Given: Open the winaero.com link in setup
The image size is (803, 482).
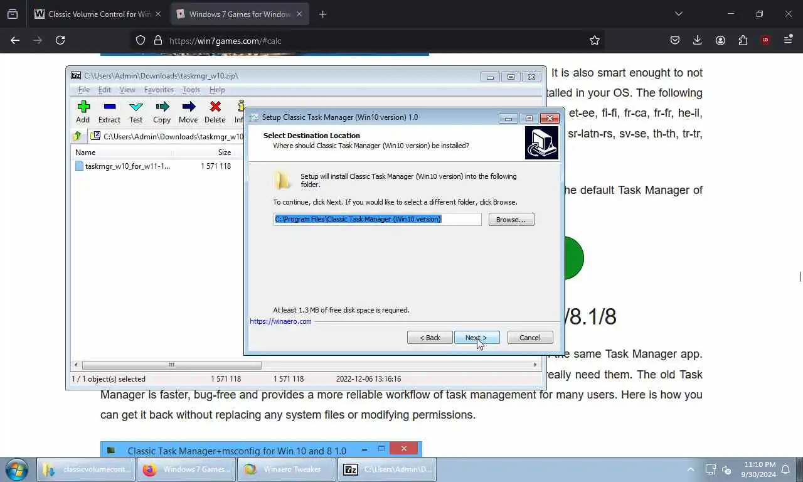Looking at the screenshot, I should pos(280,321).
